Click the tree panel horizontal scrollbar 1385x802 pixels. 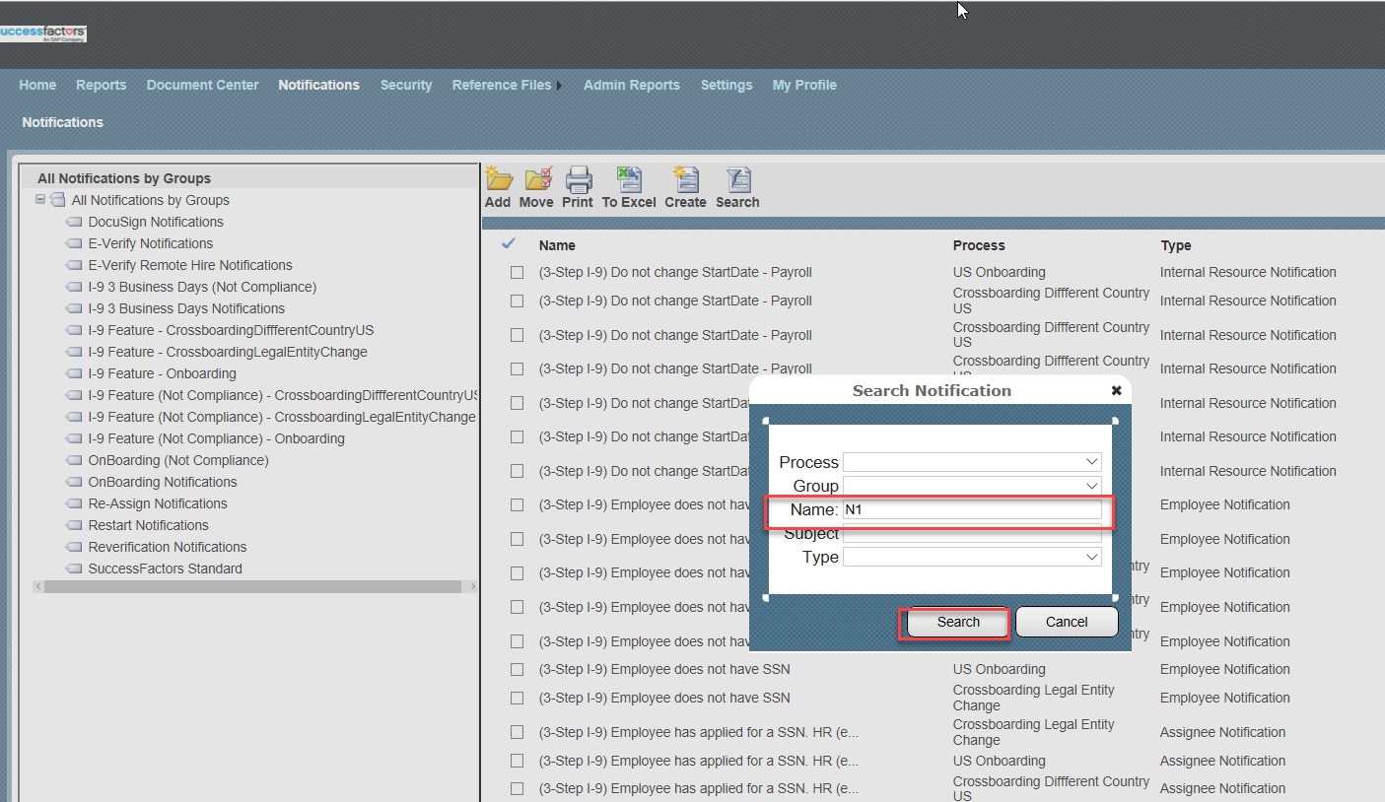(x=252, y=586)
